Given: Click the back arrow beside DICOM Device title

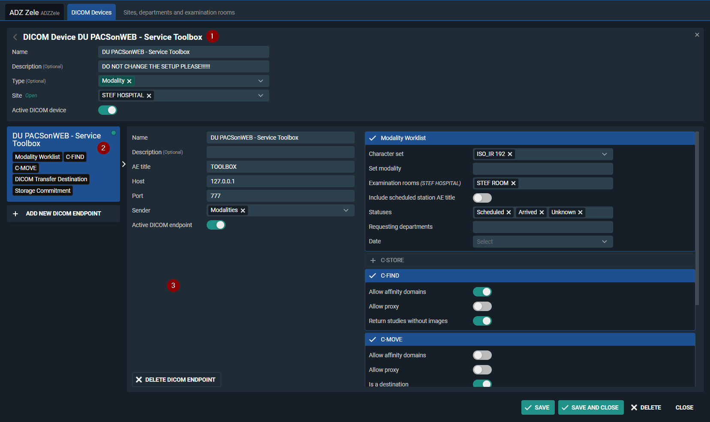Looking at the screenshot, I should (15, 37).
